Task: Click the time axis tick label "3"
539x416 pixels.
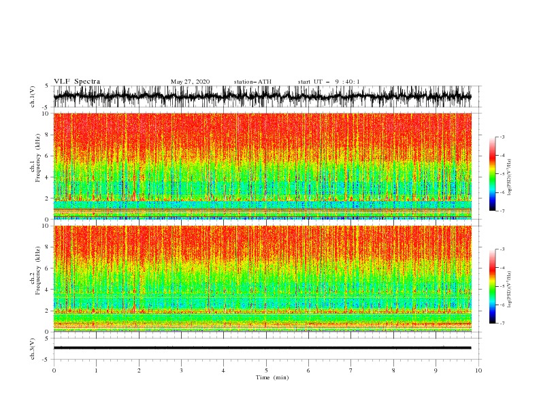Action: (x=181, y=370)
